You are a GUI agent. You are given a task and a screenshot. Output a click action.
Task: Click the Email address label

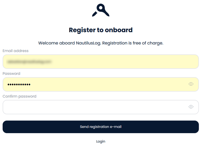click(x=16, y=51)
